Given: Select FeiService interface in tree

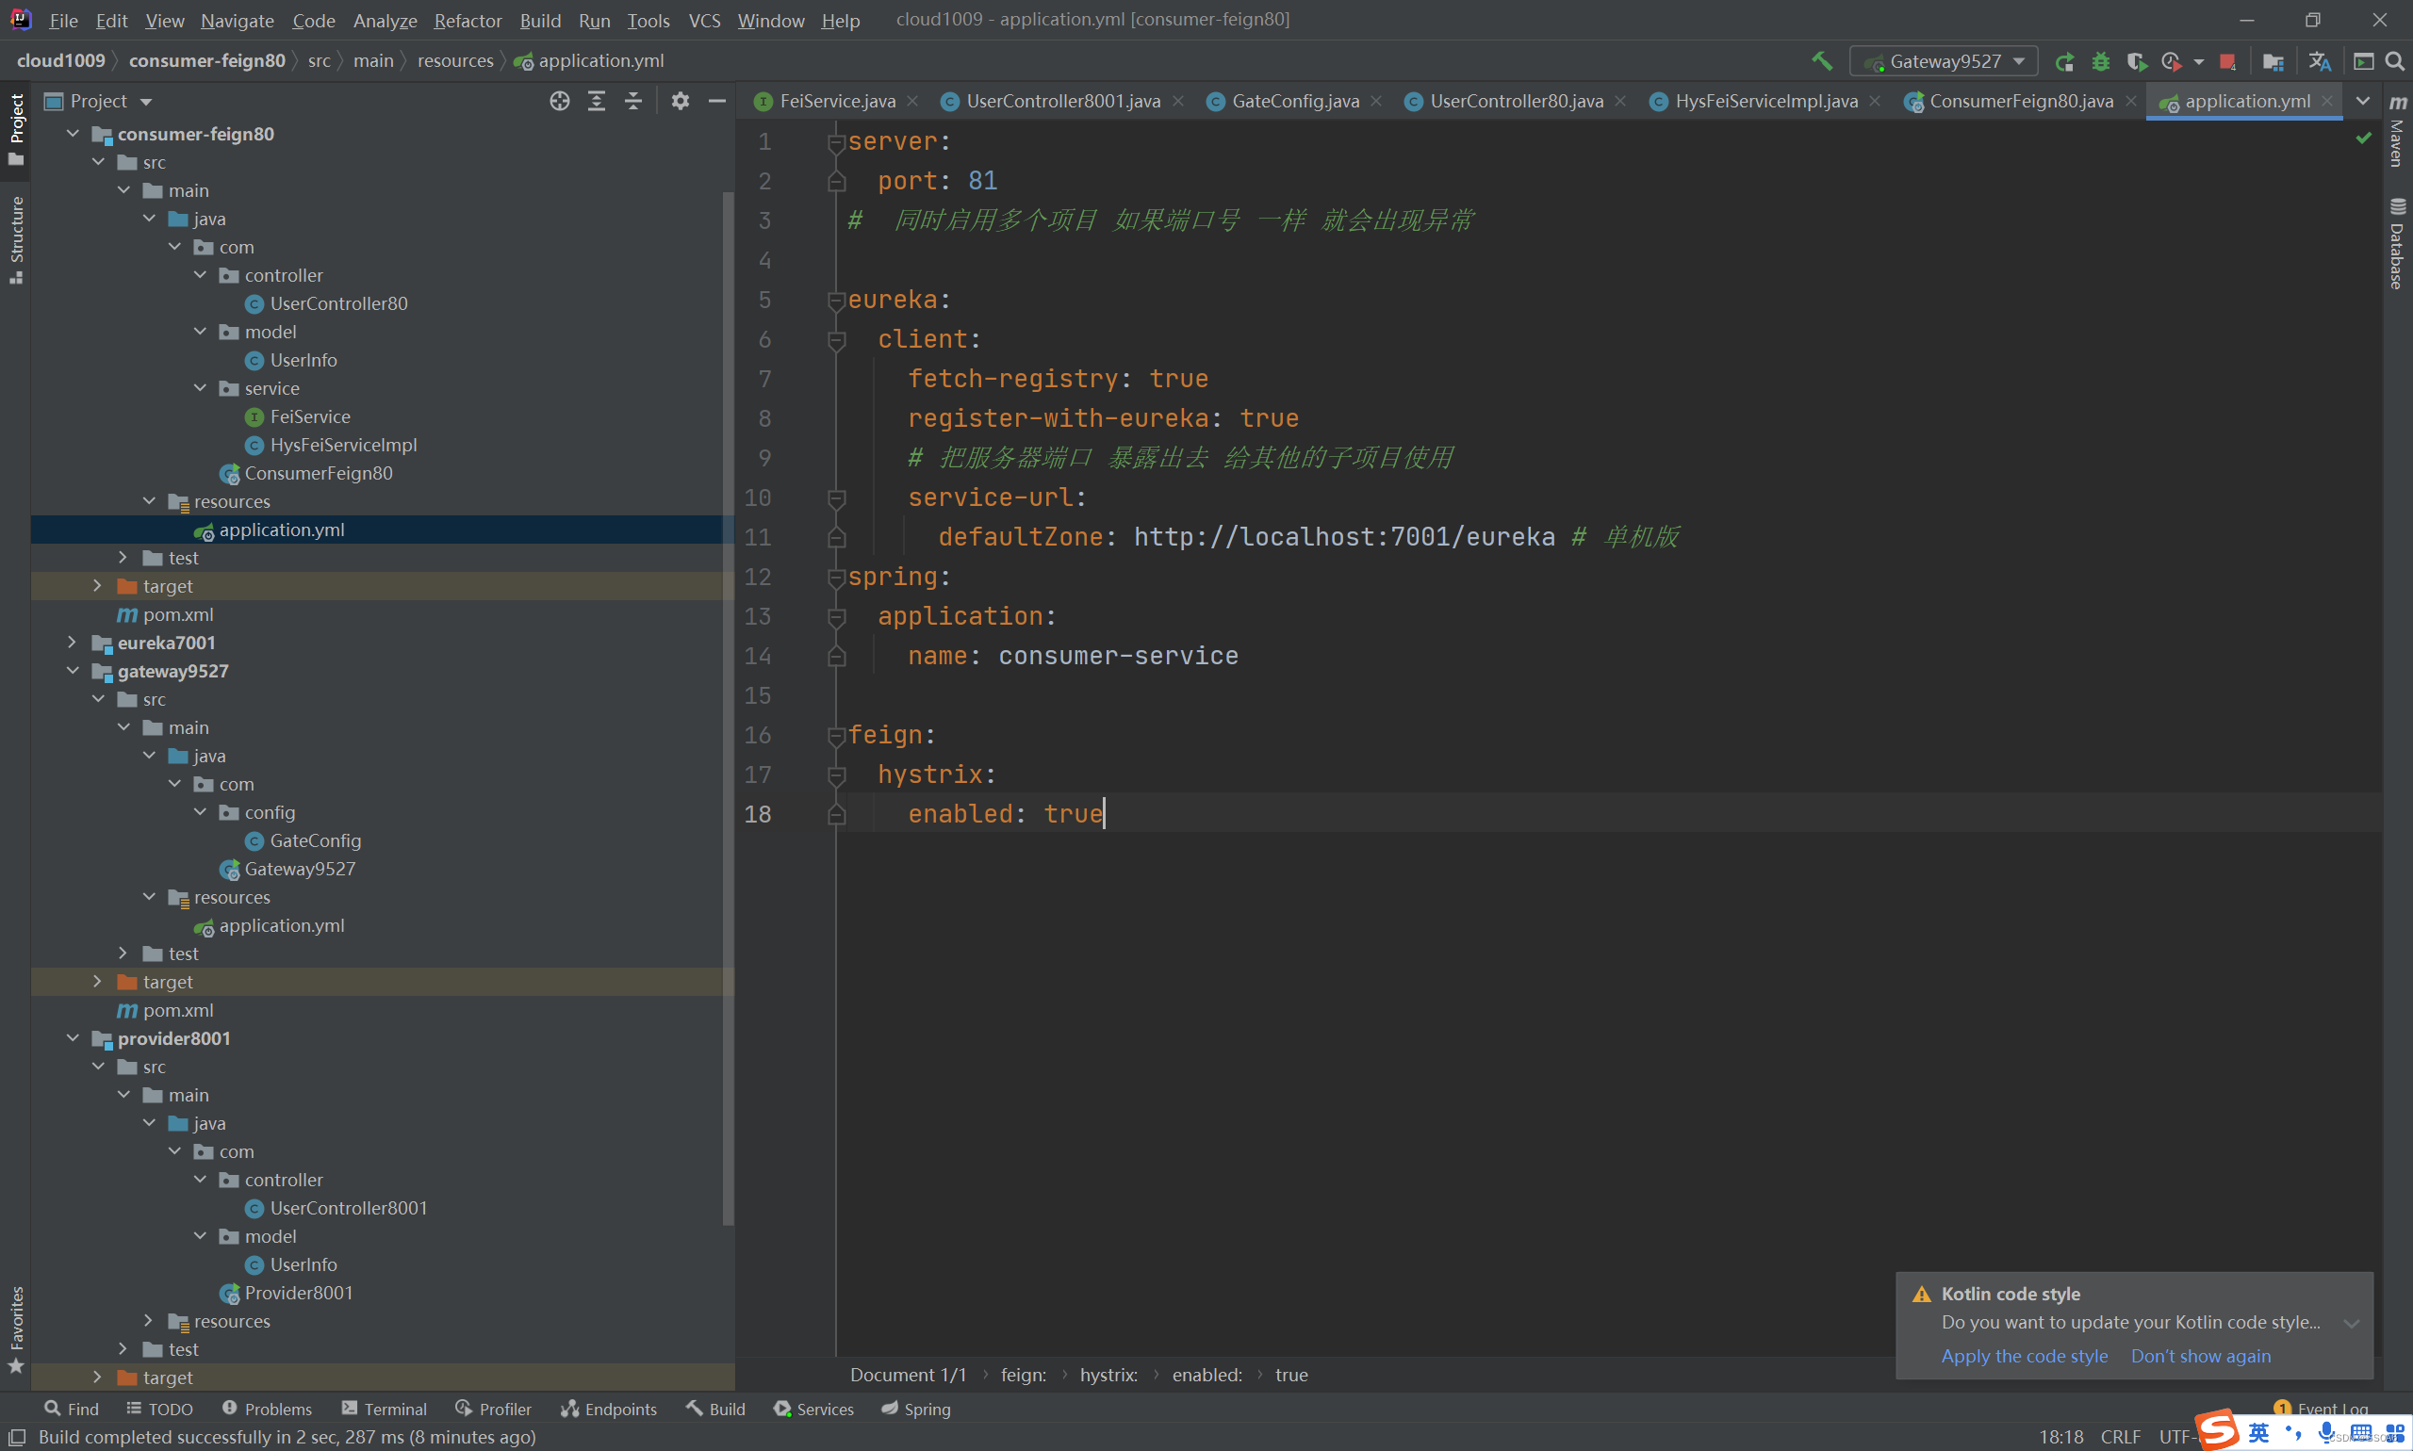Looking at the screenshot, I should click(x=309, y=416).
